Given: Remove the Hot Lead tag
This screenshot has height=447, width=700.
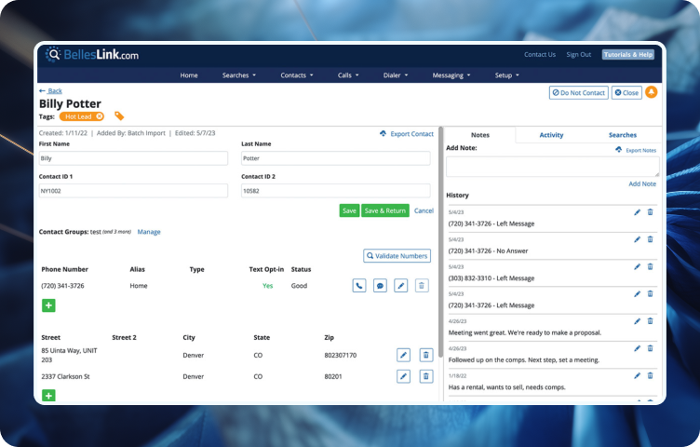Looking at the screenshot, I should (100, 116).
